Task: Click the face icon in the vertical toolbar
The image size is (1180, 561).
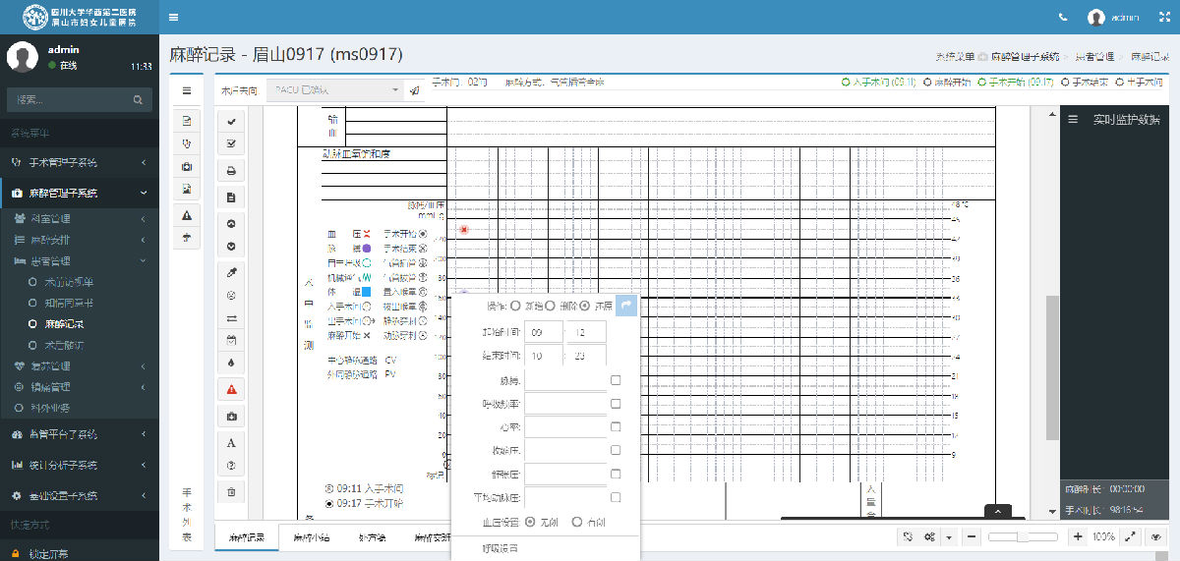Action: point(231,295)
